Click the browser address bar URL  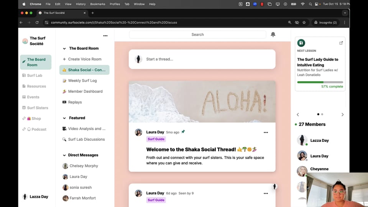[x=114, y=23]
